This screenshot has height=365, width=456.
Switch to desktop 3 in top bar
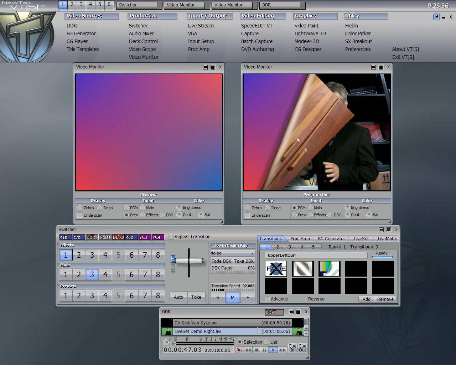click(81, 5)
